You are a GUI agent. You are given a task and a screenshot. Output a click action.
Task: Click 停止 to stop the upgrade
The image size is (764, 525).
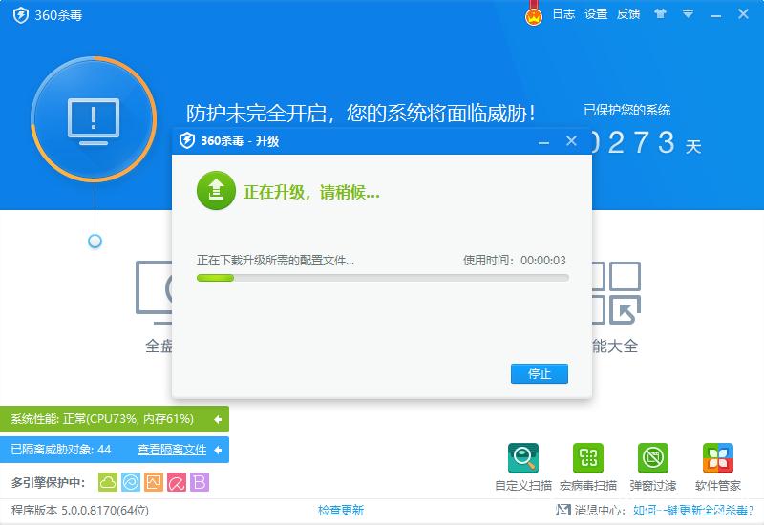click(540, 373)
